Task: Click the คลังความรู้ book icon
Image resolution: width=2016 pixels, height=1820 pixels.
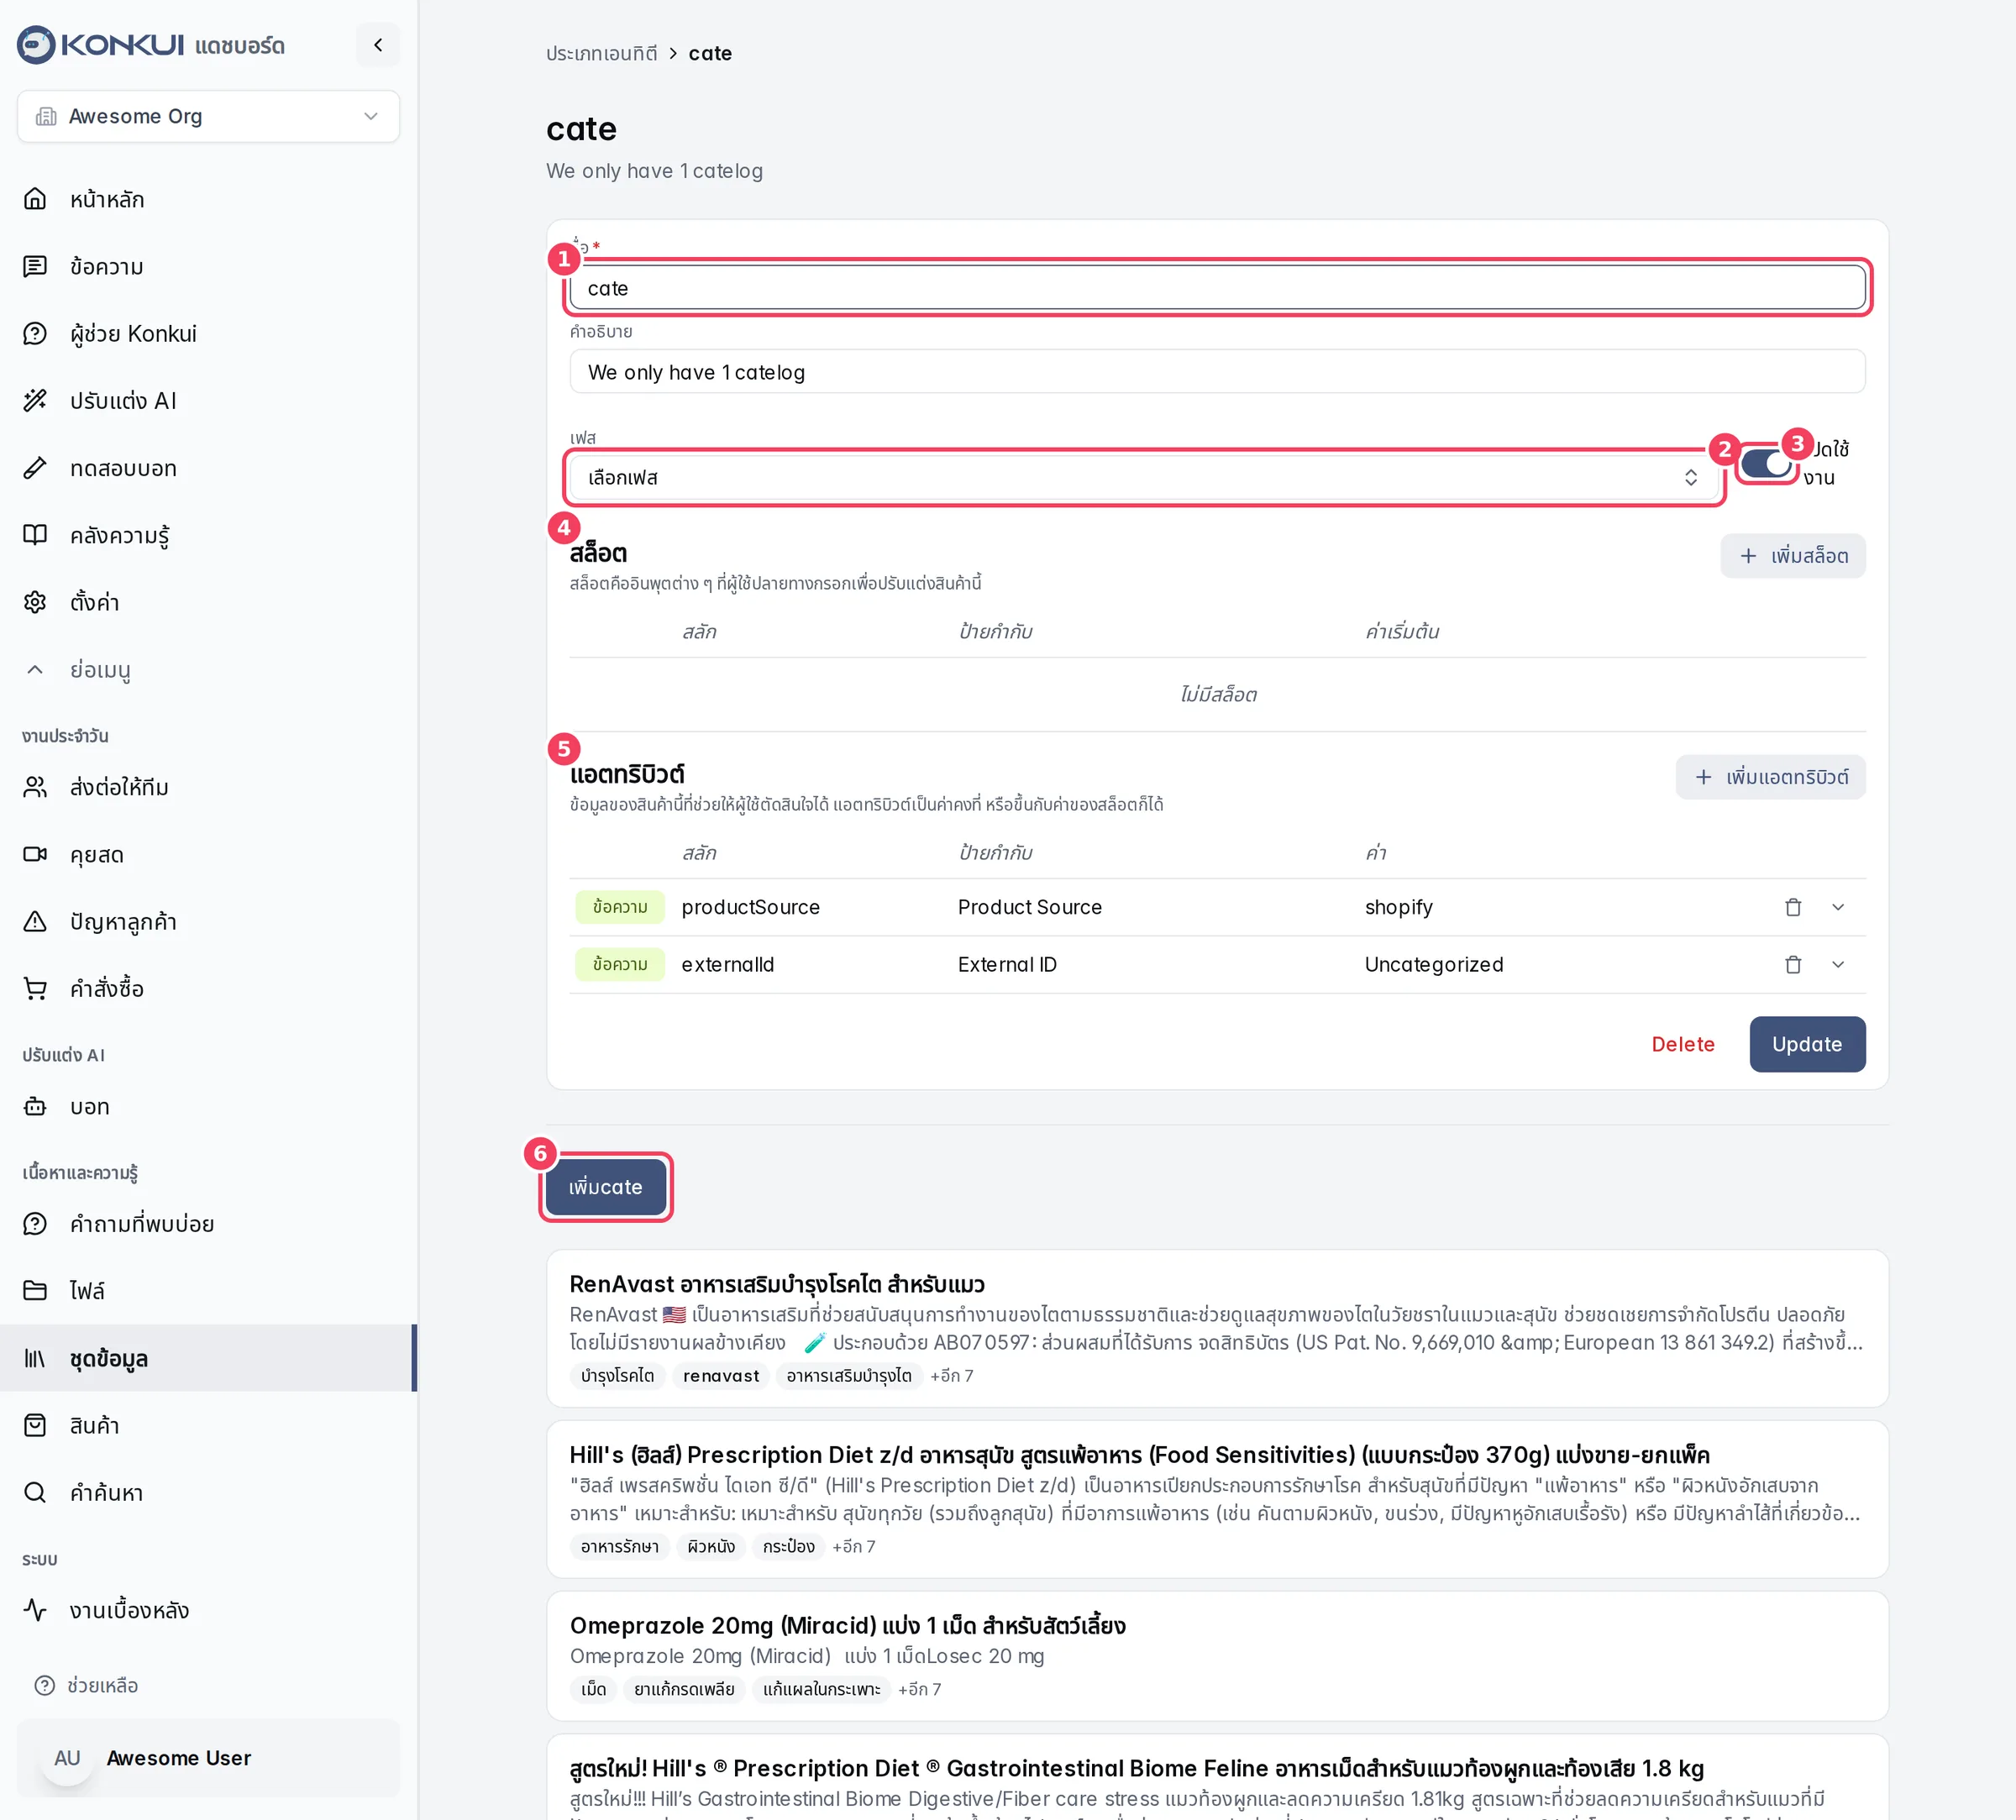Action: [x=35, y=534]
